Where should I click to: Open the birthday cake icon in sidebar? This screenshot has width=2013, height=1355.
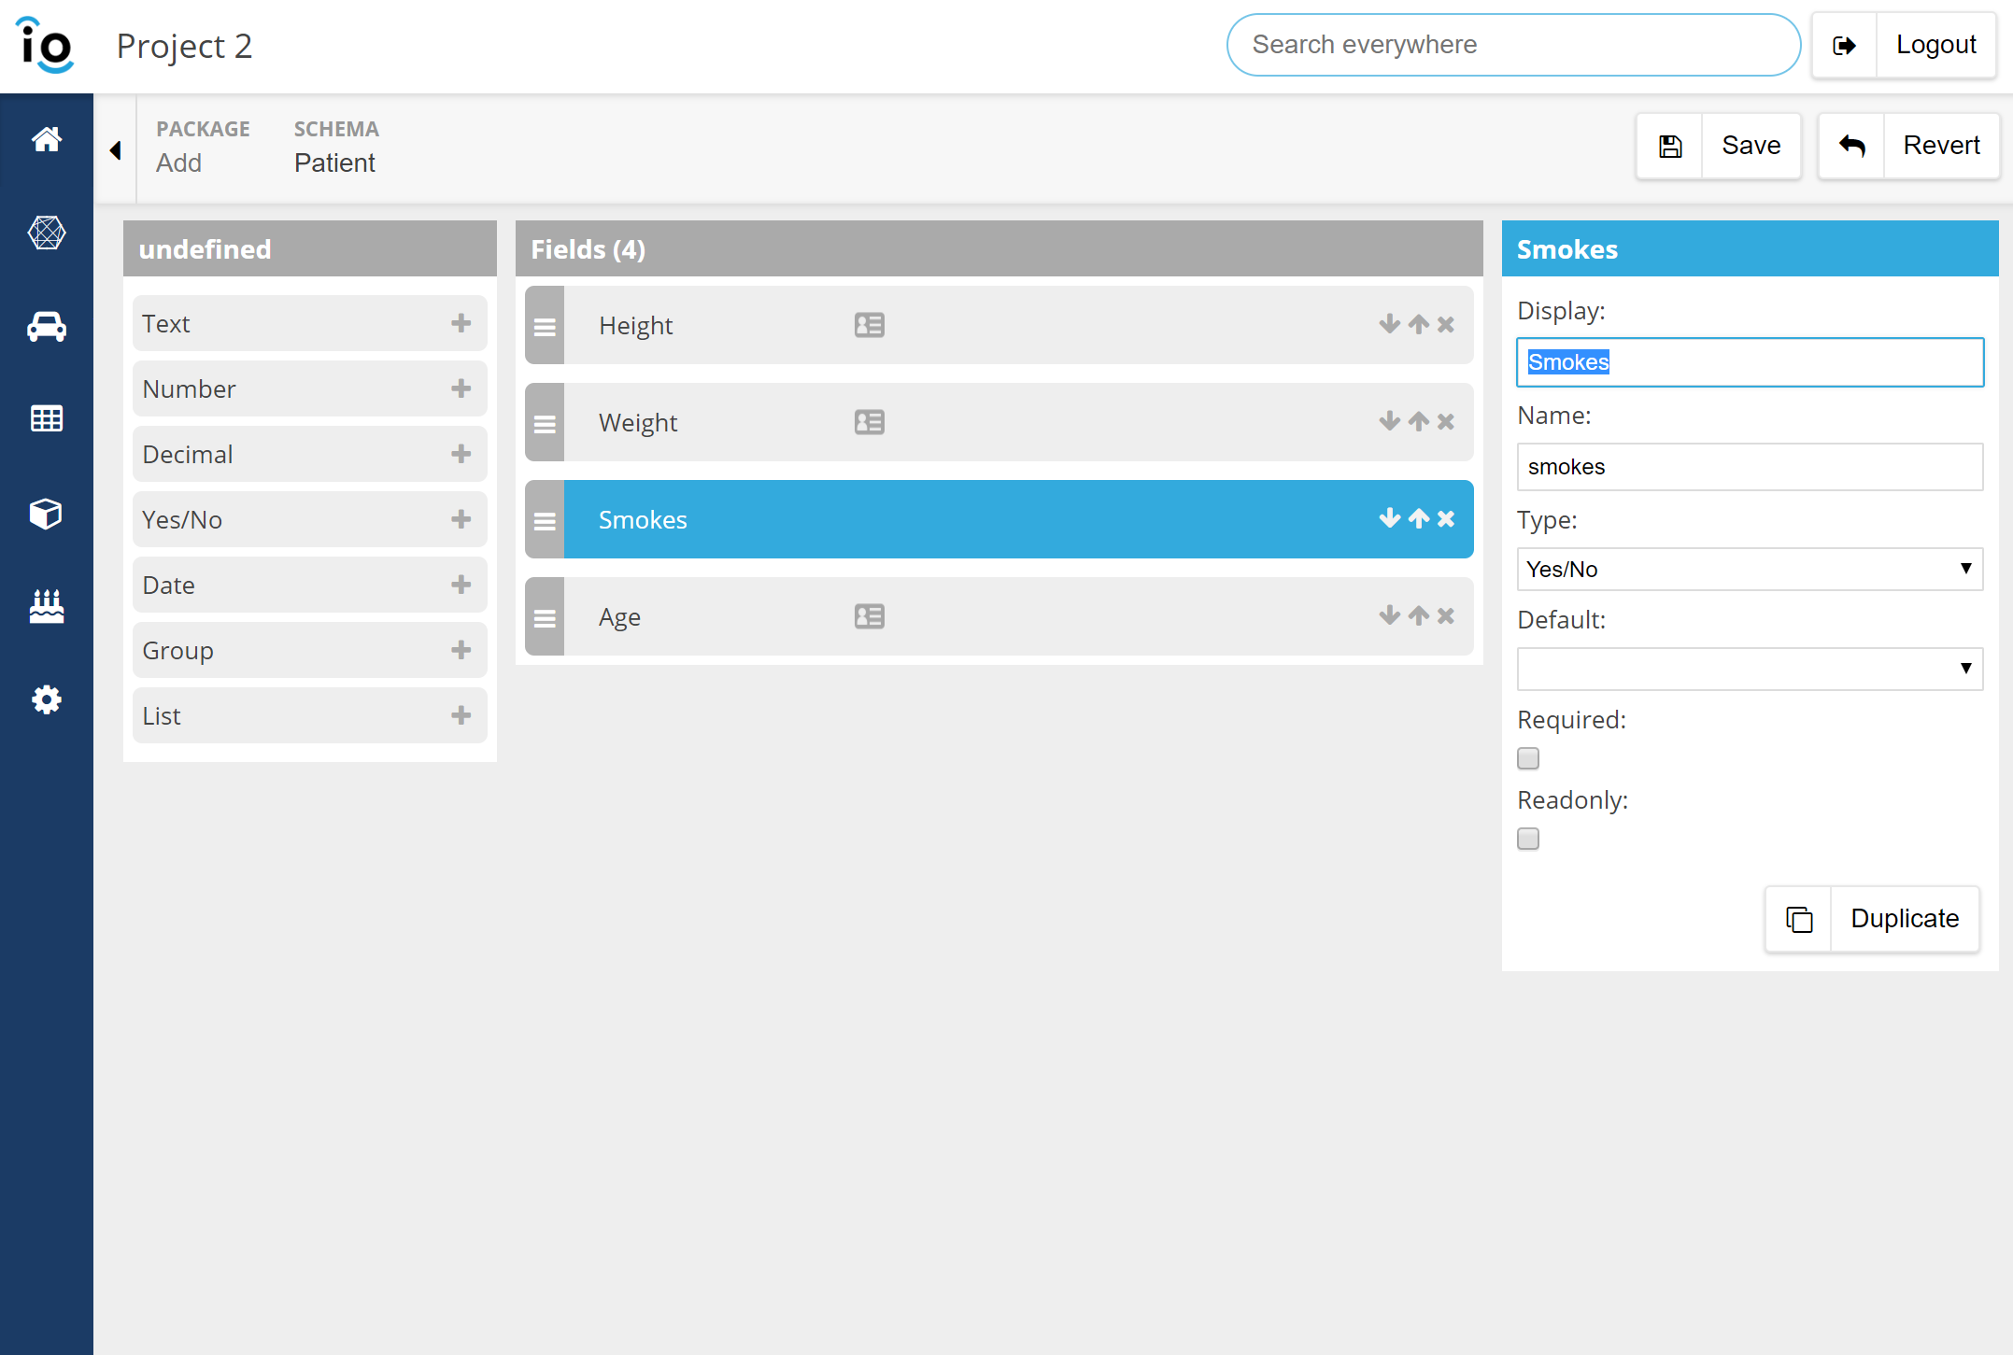(x=47, y=606)
